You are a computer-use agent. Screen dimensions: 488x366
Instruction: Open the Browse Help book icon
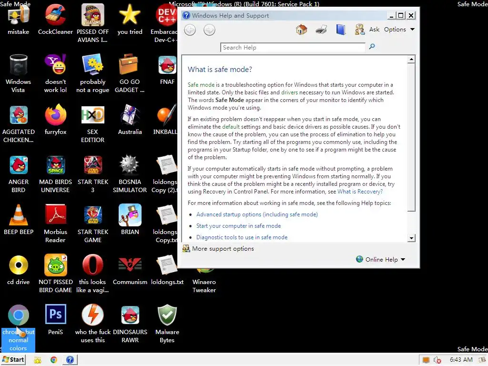click(341, 30)
